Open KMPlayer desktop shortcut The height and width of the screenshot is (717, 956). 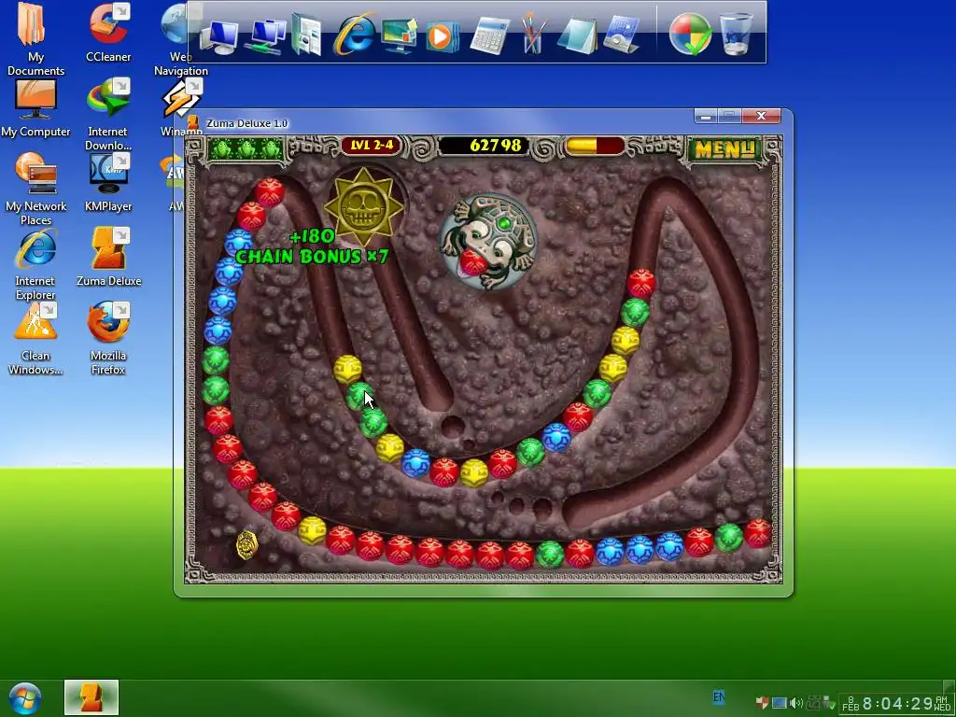[x=108, y=183]
